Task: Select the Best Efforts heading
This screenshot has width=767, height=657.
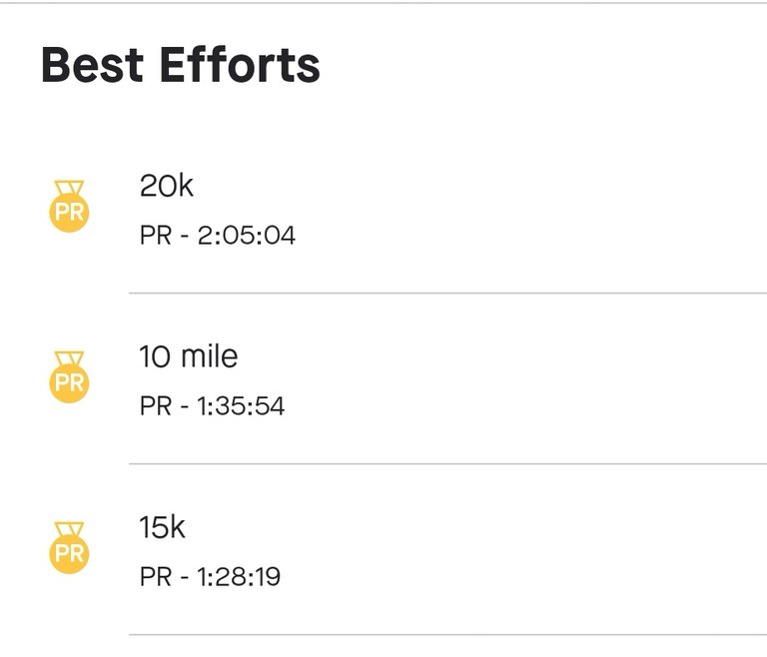Action: [x=181, y=65]
